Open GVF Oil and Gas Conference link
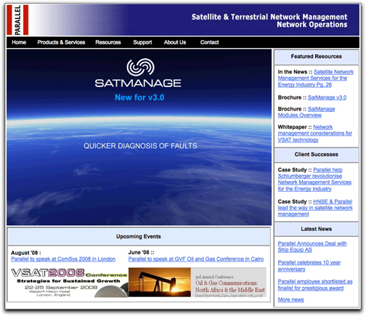This screenshot has height=316, width=366. 196,259
